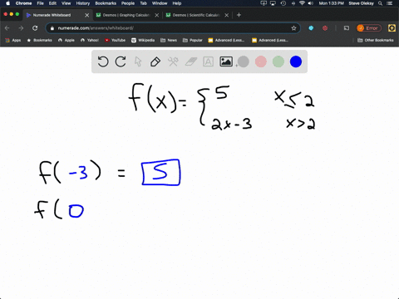Open the Bookmarks bookmark shortcut
Image resolution: width=399 pixels, height=299 pixels.
(x=39, y=40)
